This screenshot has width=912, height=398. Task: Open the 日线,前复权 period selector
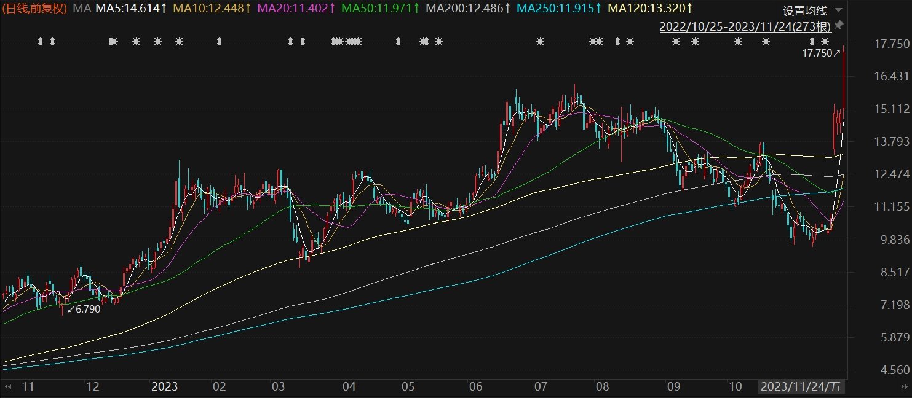tap(36, 9)
